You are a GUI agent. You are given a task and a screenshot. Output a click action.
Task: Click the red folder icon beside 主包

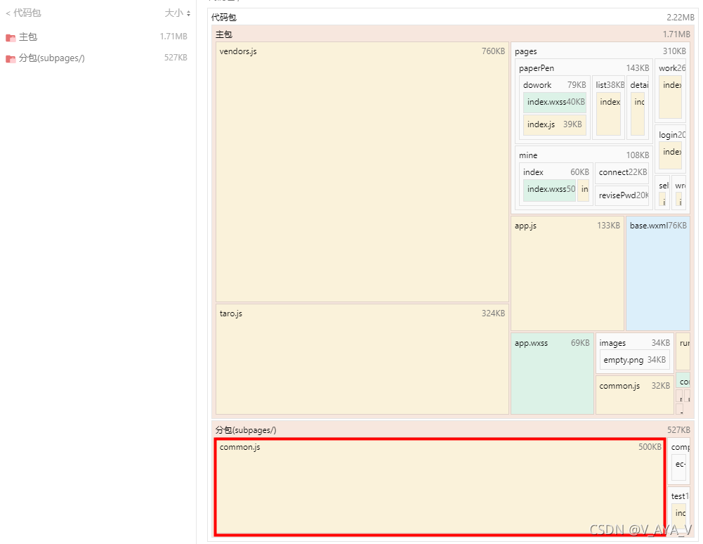11,37
